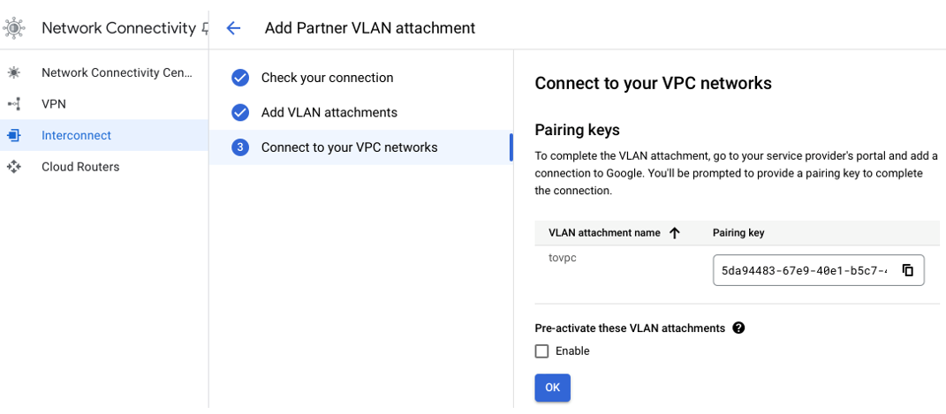The width and height of the screenshot is (946, 414).
Task: Click the tovpc attachment name cell
Action: click(563, 259)
